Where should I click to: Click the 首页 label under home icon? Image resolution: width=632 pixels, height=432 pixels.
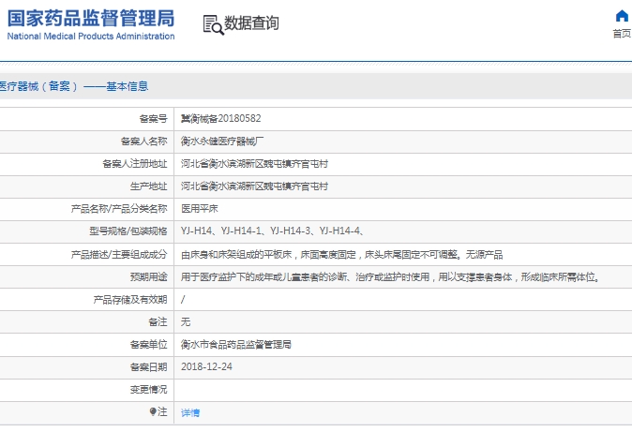[622, 34]
